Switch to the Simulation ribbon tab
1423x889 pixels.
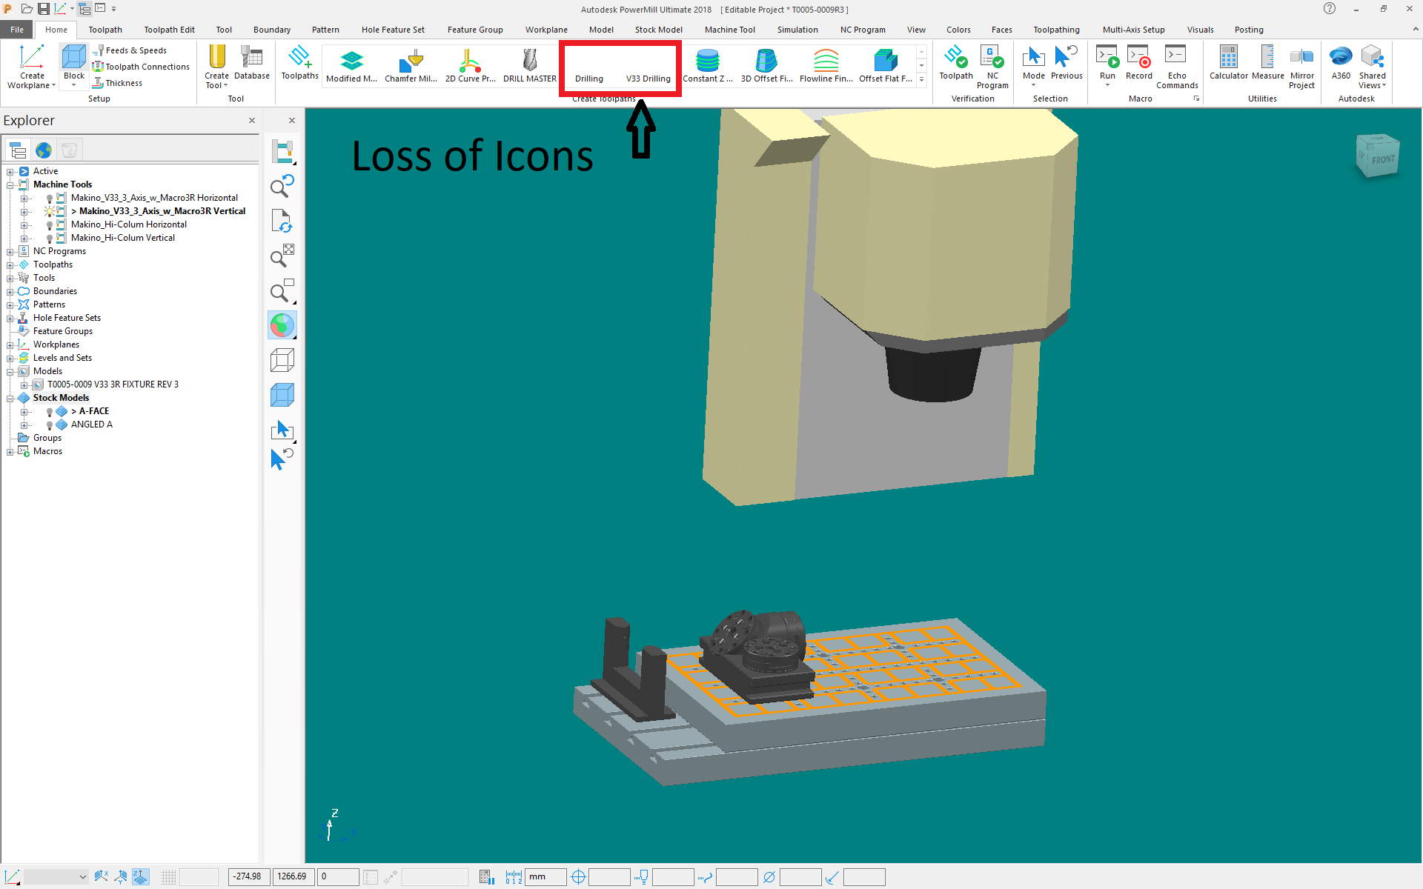[x=797, y=30]
